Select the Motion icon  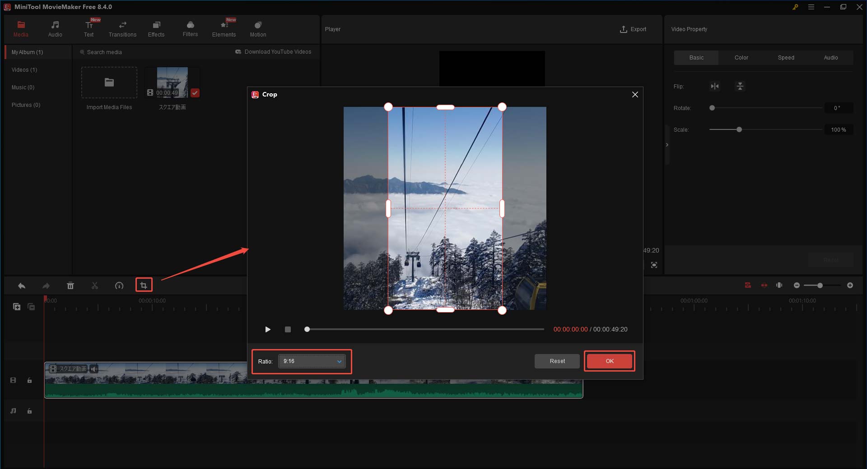point(257,28)
